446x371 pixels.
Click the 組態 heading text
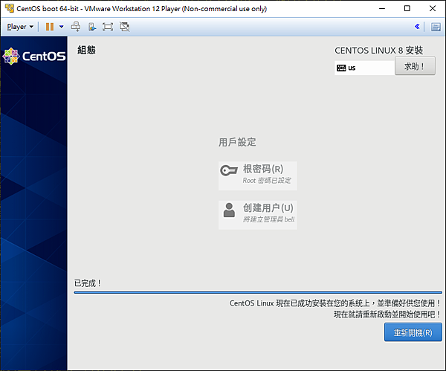point(86,50)
